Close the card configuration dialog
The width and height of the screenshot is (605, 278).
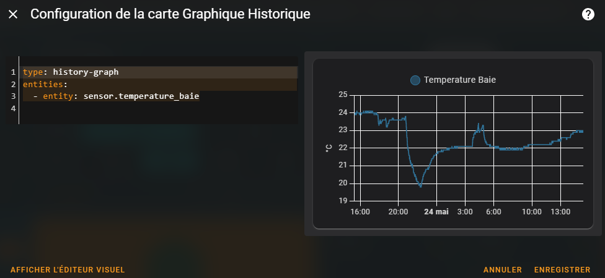[x=13, y=15]
